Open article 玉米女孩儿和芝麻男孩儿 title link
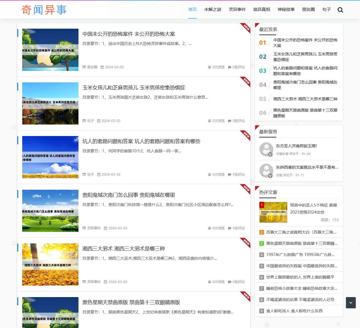 (134, 88)
